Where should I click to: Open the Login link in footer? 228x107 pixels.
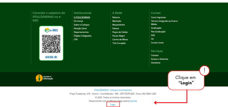113,105
